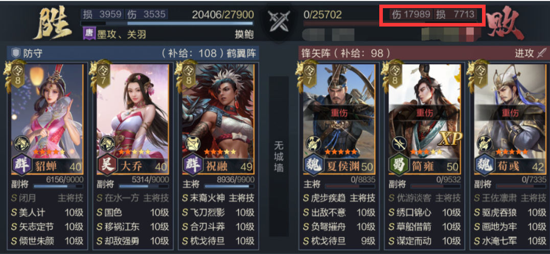Click the purple 唐 faction badge
The image size is (550, 254).
[x=89, y=34]
